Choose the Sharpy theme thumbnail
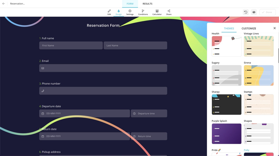This screenshot has width=279, height=156. click(226, 105)
